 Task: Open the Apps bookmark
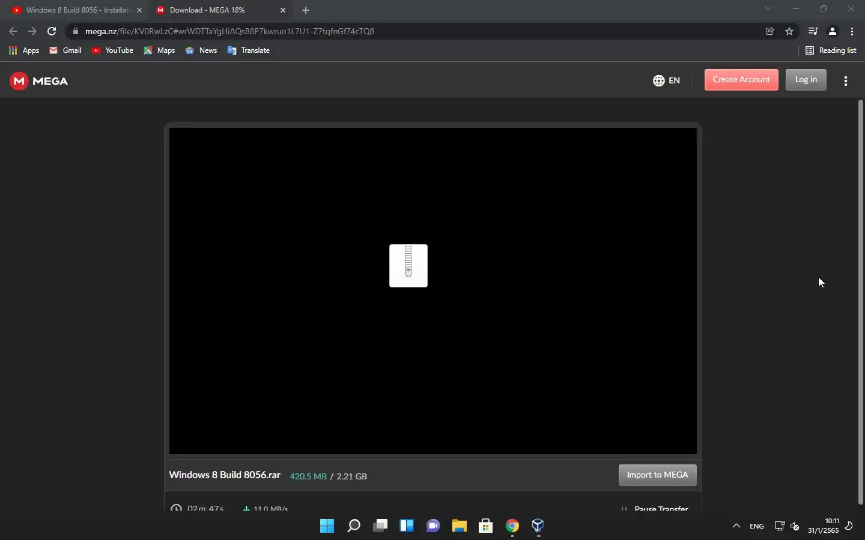[x=24, y=50]
